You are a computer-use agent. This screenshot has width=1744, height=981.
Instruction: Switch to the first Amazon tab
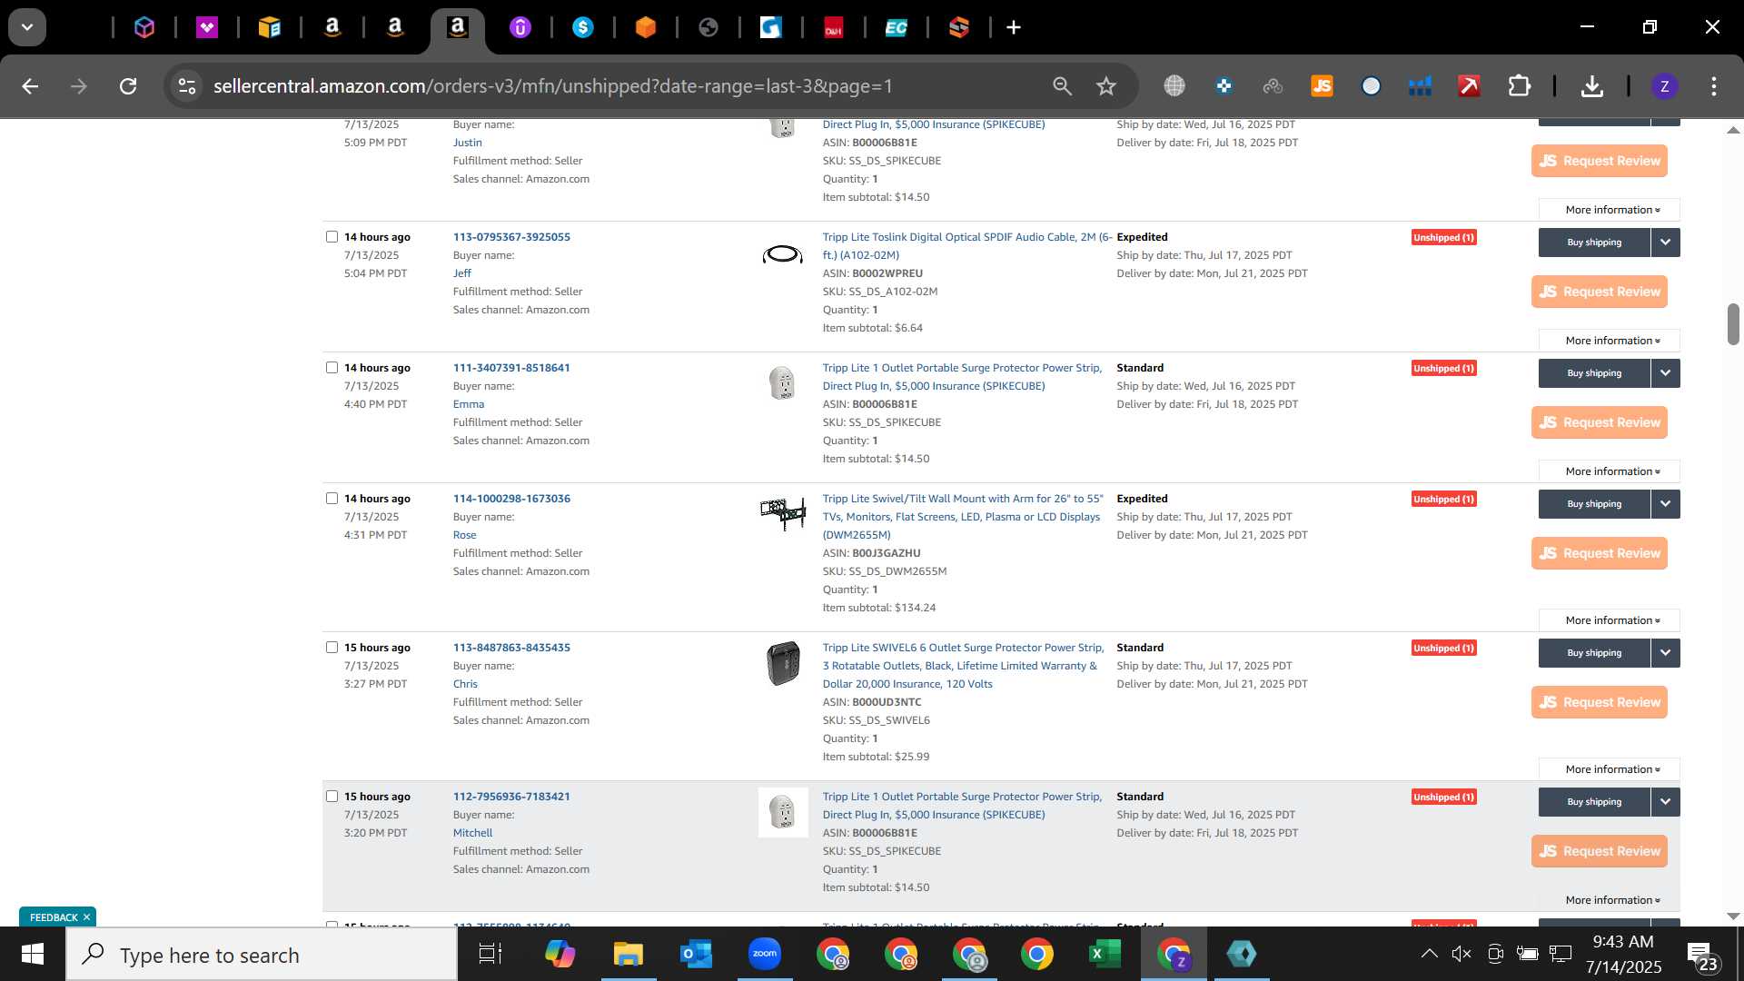(x=332, y=27)
